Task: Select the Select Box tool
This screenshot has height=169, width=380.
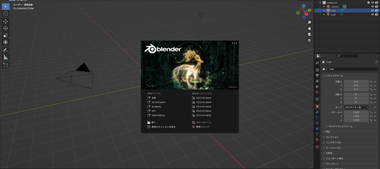Action: point(5,6)
